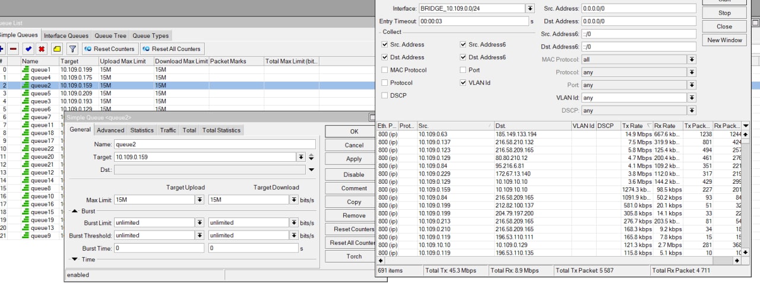Select queue11 icon in queue list
This screenshot has height=291, width=760.
click(x=26, y=125)
